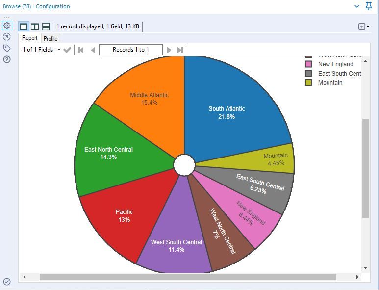Switch to side-by-side split view layout
The image size is (379, 290).
pos(35,26)
